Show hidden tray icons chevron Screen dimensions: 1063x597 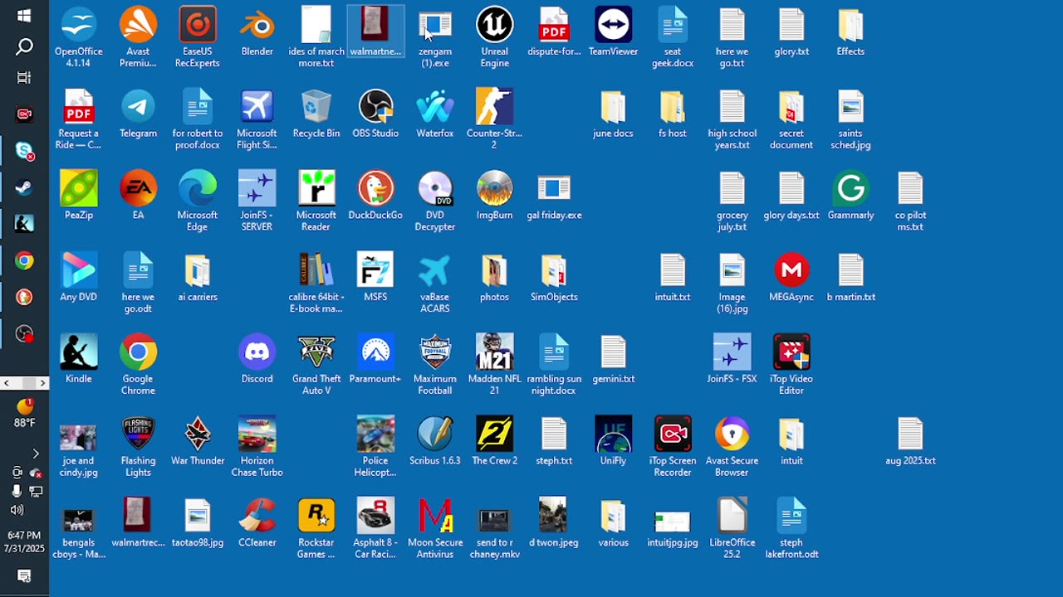(x=35, y=454)
